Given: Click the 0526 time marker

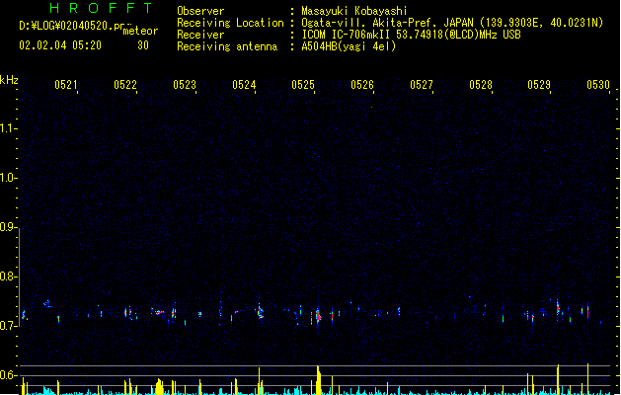Looking at the screenshot, I should click(362, 85).
